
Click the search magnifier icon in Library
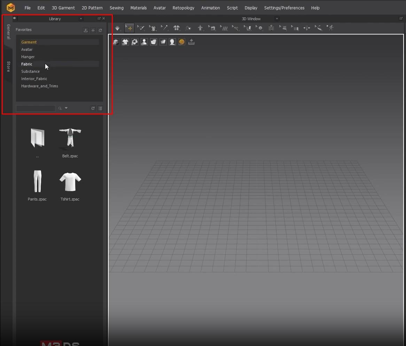(60, 108)
